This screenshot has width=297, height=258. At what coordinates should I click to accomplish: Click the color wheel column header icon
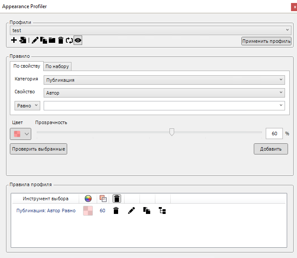(x=88, y=199)
